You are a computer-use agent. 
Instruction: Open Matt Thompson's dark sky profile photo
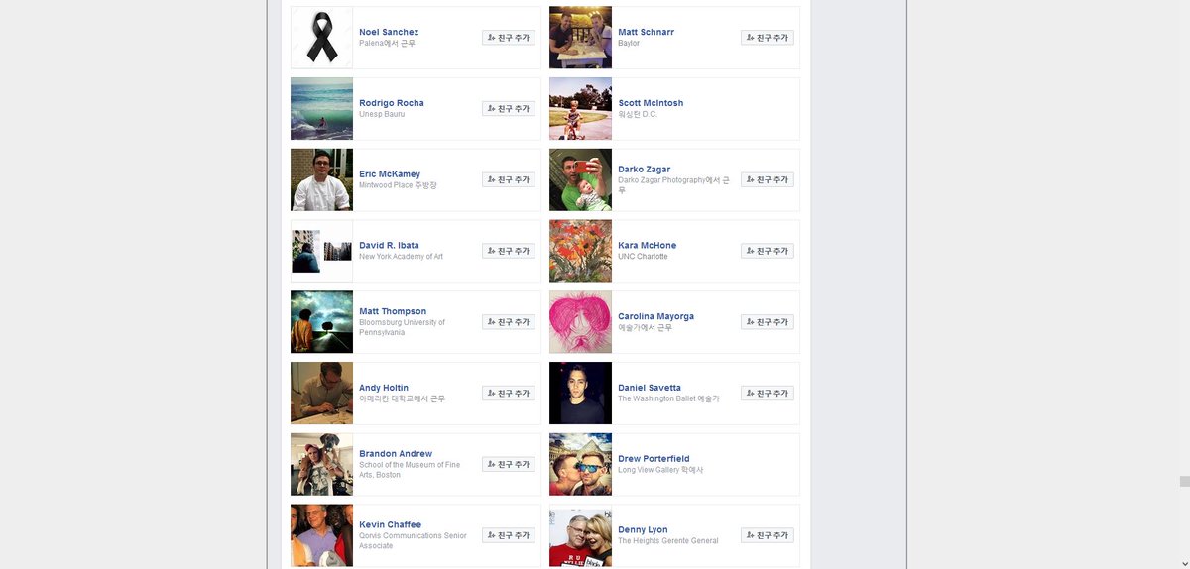click(321, 322)
